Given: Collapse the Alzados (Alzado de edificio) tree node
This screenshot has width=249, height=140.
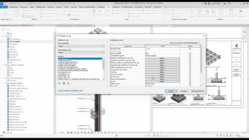Looking at the screenshot, I should tap(4, 65).
